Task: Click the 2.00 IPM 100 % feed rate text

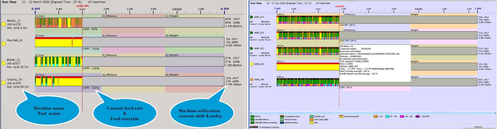Action: (x=347, y=25)
